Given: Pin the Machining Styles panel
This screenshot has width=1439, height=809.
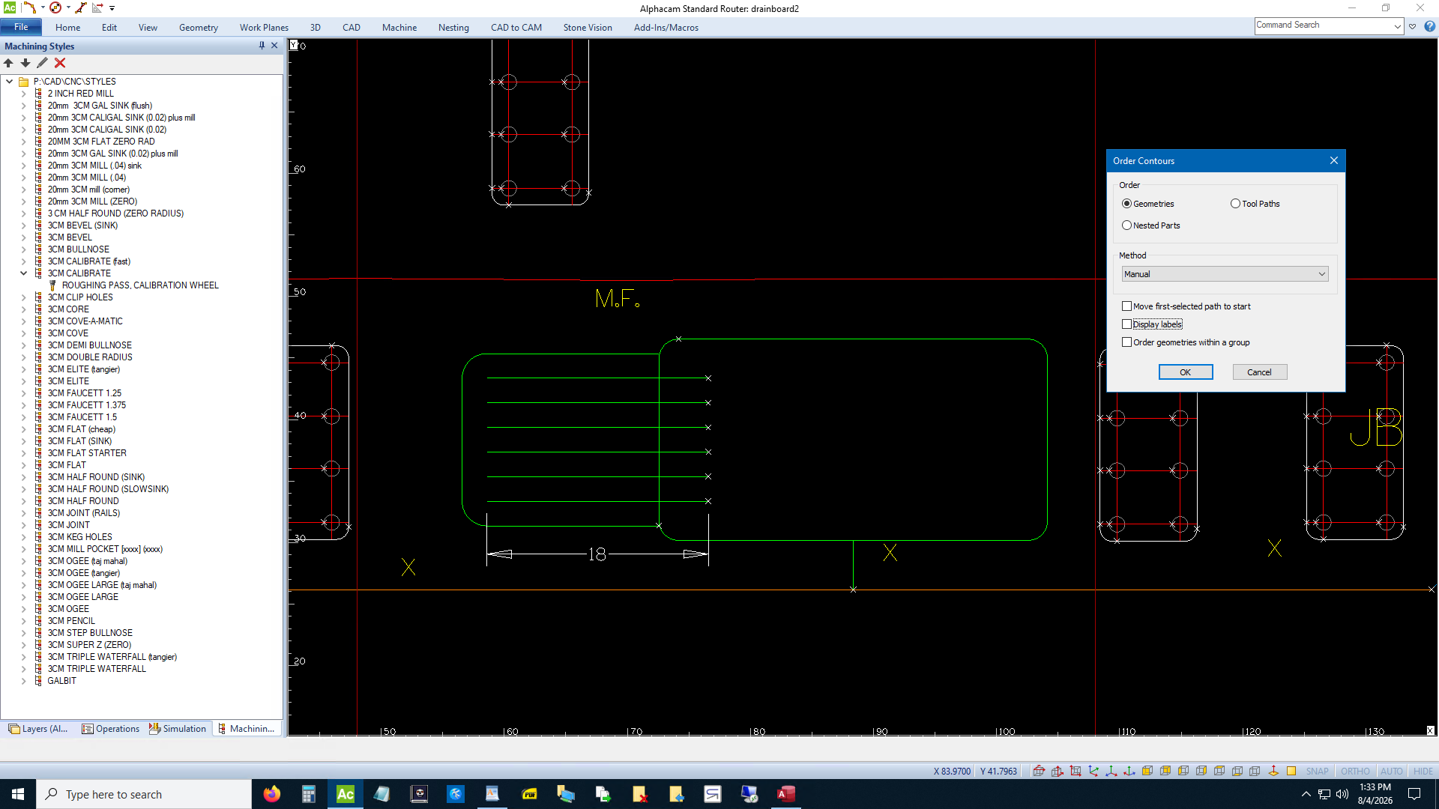Looking at the screenshot, I should (x=262, y=46).
